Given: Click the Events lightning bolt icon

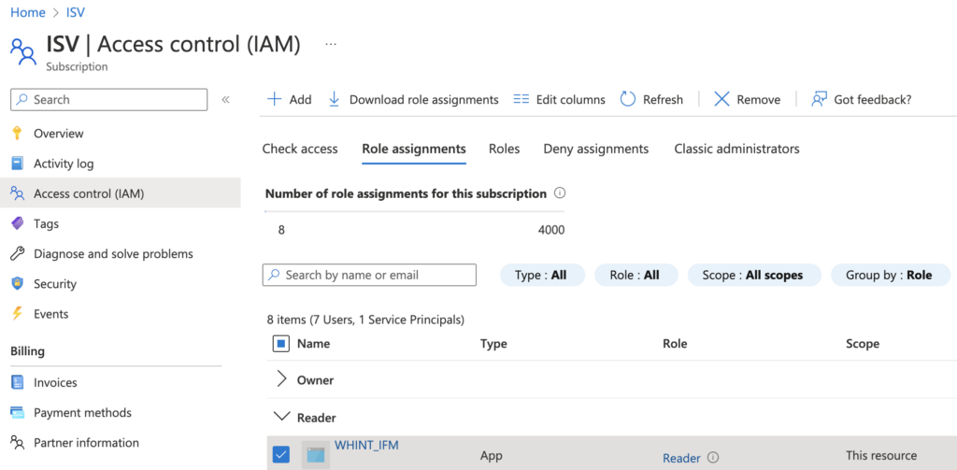Looking at the screenshot, I should pos(18,314).
